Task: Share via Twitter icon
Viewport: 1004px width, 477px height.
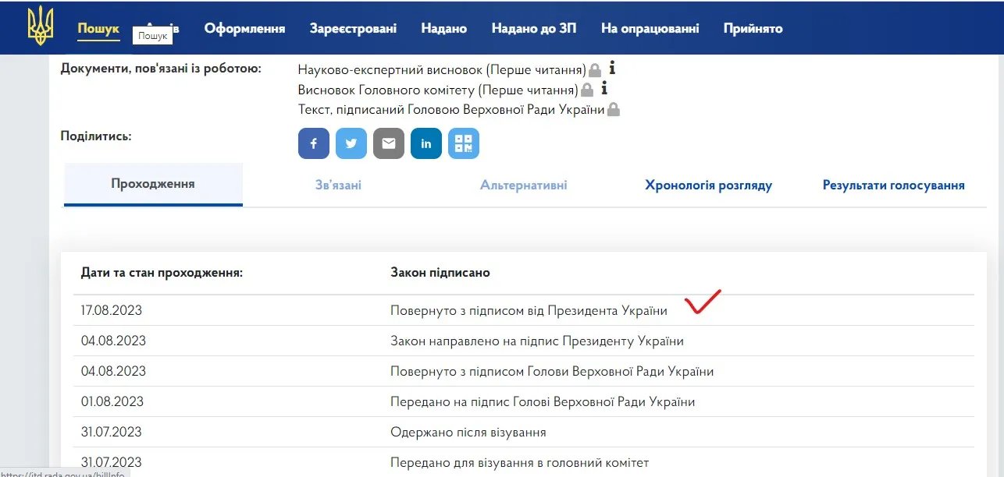Action: (x=351, y=143)
